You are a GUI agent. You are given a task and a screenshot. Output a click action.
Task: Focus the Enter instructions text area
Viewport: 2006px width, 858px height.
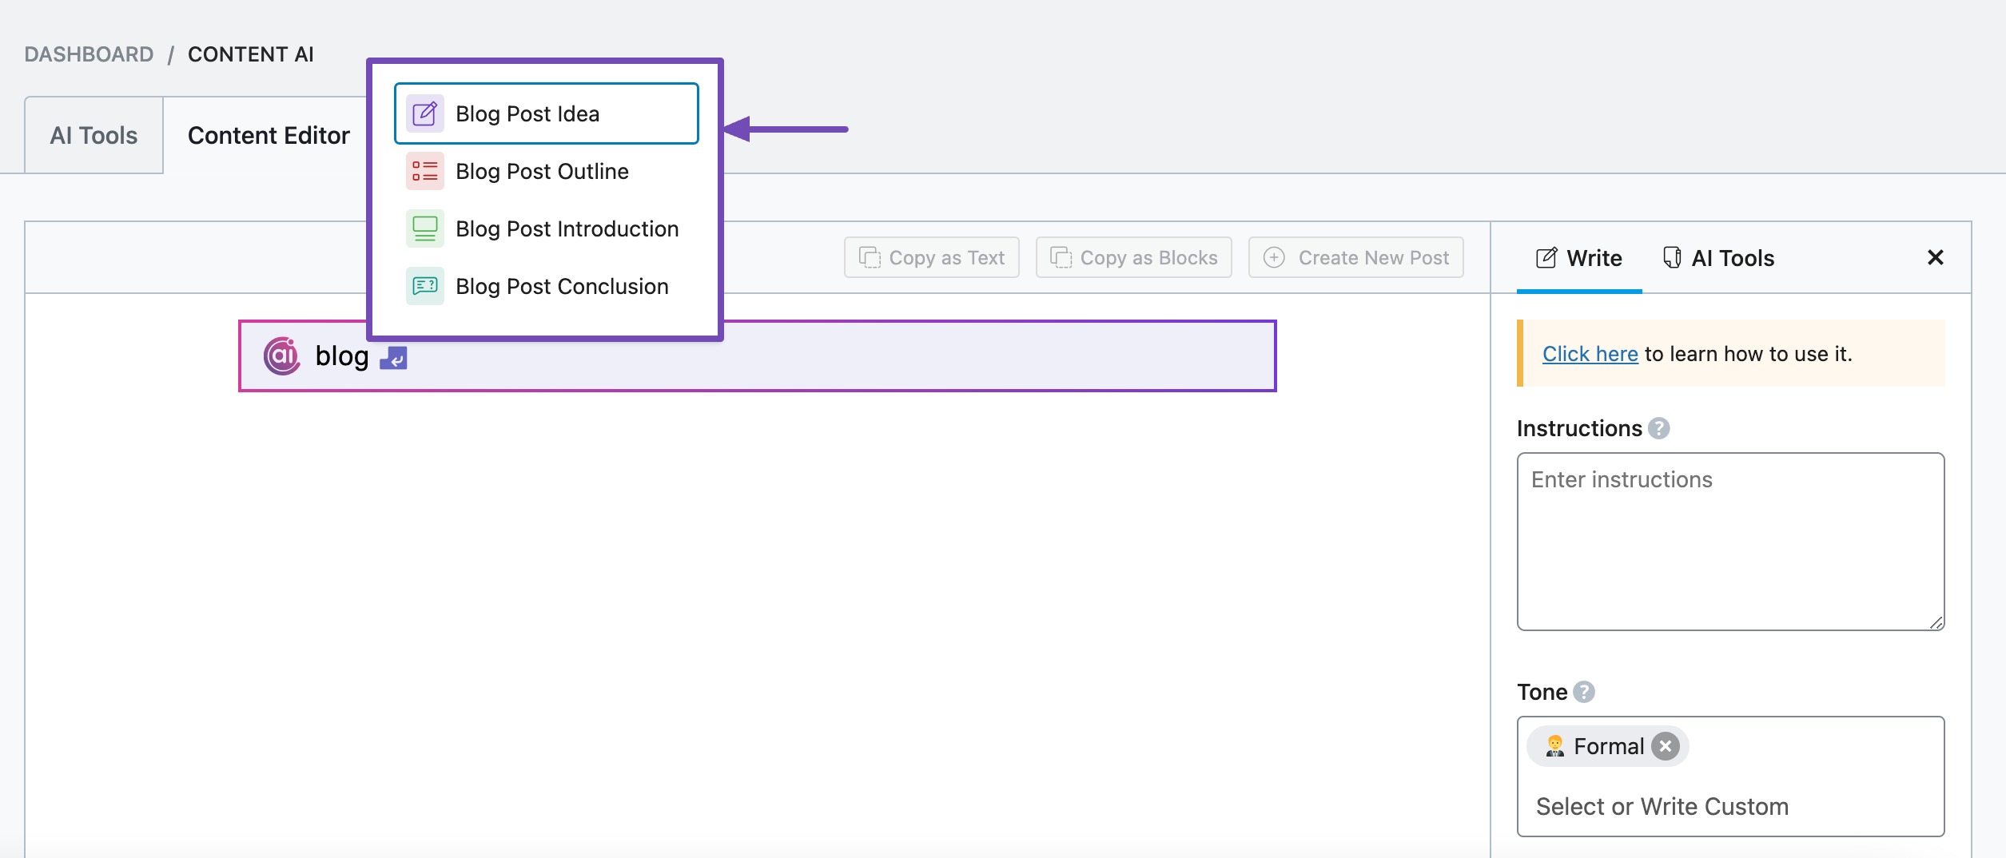(1730, 542)
